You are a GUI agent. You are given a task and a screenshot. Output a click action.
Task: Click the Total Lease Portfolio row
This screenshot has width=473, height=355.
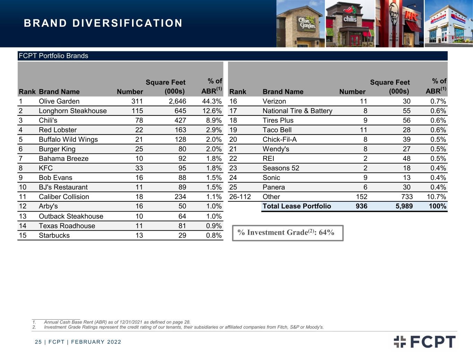[x=354, y=206]
